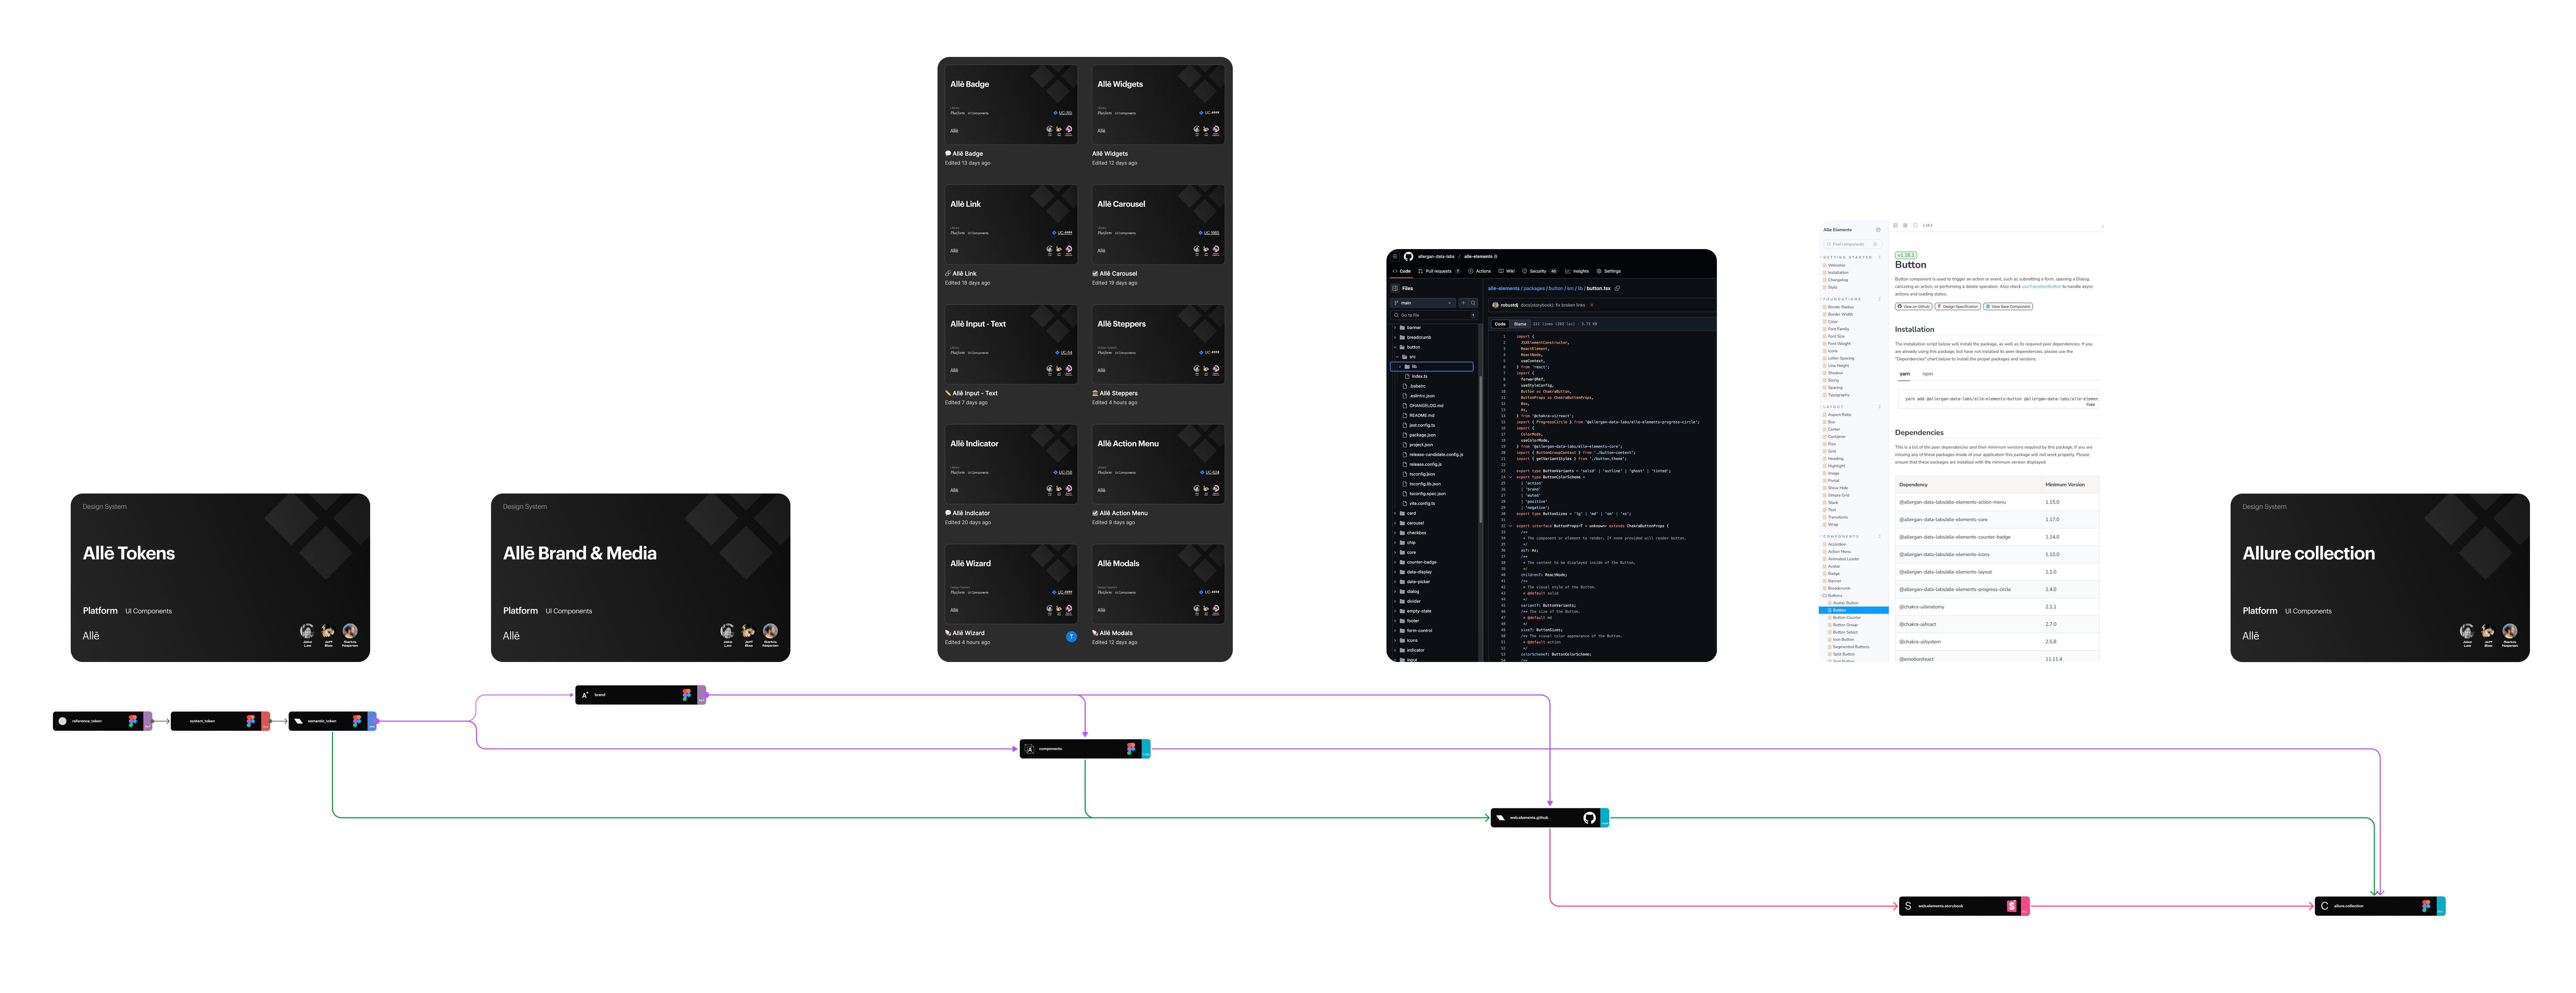Click View Base Component button
The image size is (2576, 993).
[2008, 307]
